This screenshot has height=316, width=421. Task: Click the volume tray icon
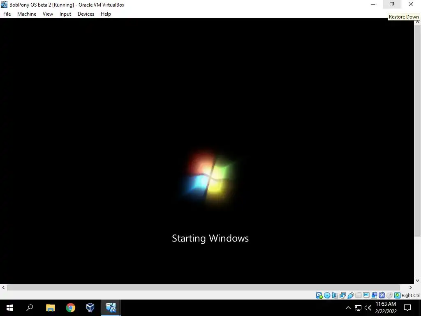368,308
